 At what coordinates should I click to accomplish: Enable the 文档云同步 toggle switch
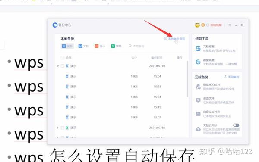tap(236, 125)
